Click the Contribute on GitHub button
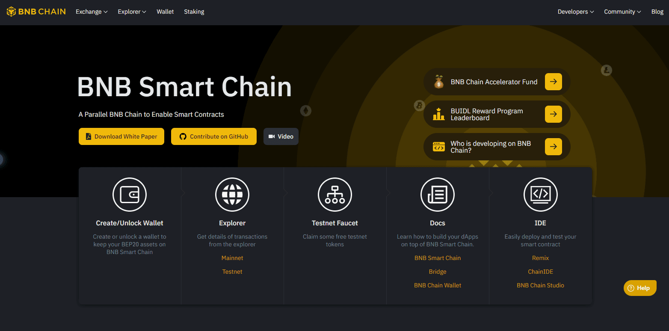Image resolution: width=669 pixels, height=331 pixels. (x=214, y=136)
